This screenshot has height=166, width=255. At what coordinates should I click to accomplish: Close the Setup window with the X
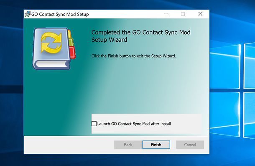(200, 14)
